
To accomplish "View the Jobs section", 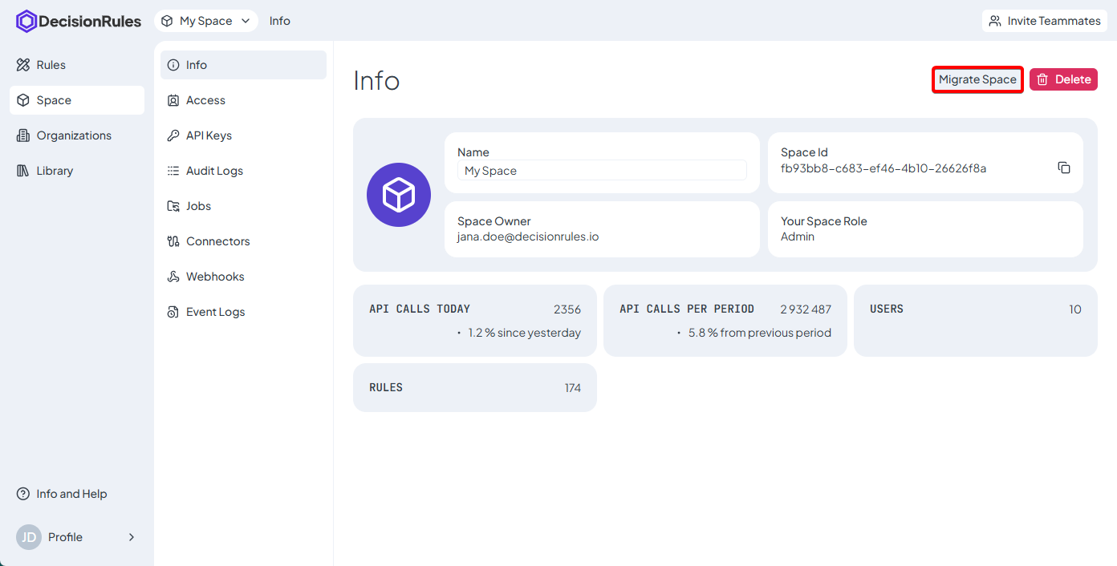I will 198,206.
